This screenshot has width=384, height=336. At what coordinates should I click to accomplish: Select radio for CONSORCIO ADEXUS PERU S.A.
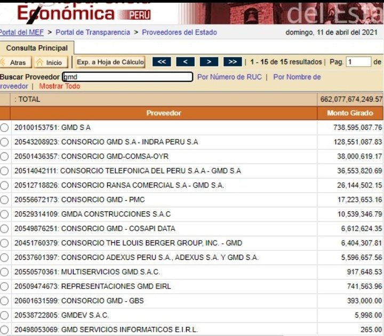click(x=4, y=258)
